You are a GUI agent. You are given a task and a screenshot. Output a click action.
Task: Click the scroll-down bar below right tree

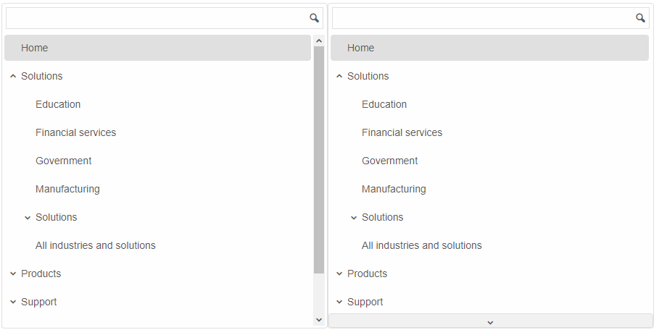click(491, 321)
